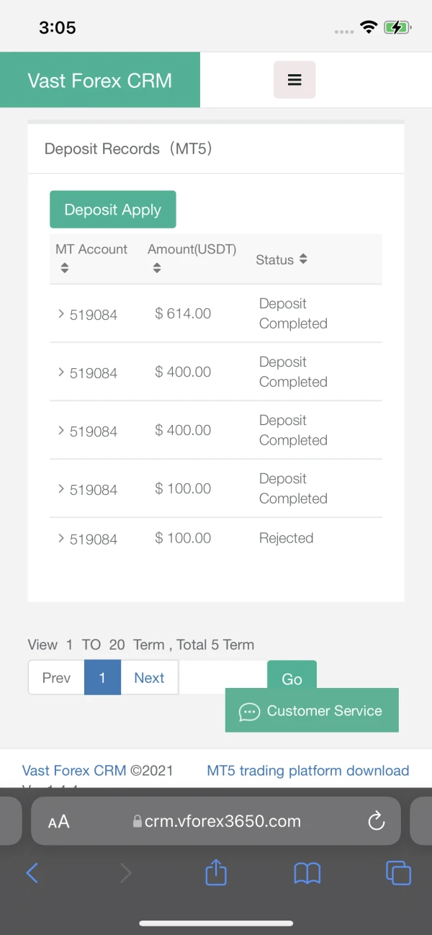Select page 1 in pagination
The image size is (432, 935).
[102, 678]
